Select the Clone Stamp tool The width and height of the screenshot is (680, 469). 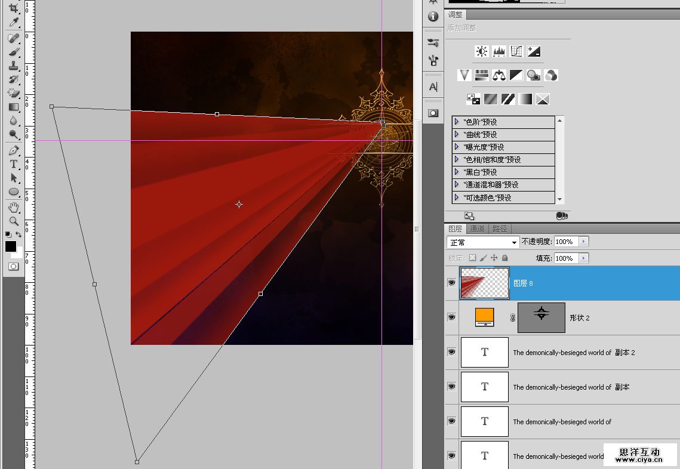click(x=13, y=66)
